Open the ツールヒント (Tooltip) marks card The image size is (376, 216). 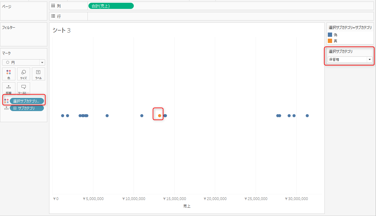[x=24, y=89]
